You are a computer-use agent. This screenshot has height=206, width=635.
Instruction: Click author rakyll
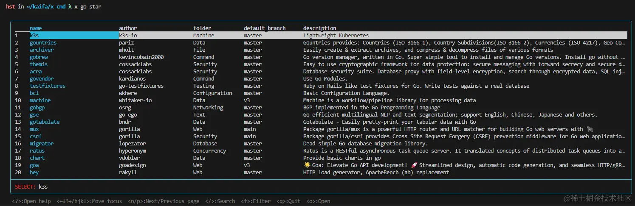coord(128,173)
